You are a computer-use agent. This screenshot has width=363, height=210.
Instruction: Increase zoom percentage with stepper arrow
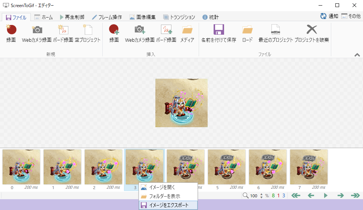pos(261,194)
